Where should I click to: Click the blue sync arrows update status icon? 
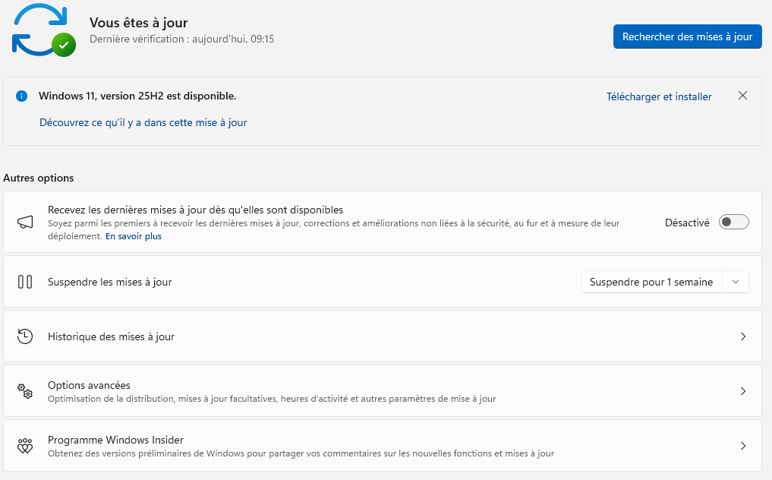click(x=38, y=29)
